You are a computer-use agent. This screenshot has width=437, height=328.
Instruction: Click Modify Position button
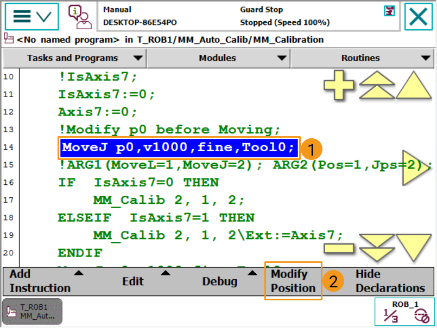coord(293,281)
